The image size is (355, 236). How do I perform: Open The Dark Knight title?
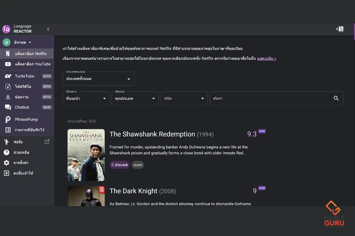(133, 191)
